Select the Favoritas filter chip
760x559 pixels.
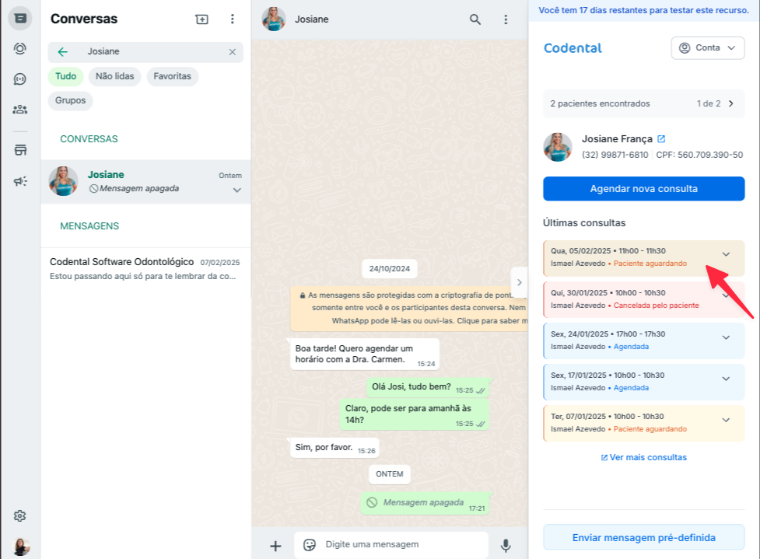tap(172, 76)
